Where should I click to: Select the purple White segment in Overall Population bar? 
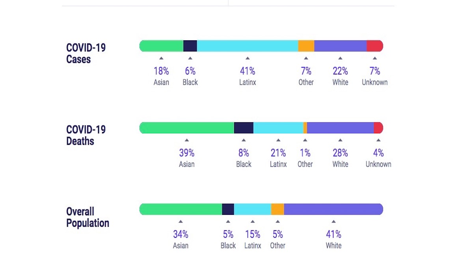coord(333,209)
